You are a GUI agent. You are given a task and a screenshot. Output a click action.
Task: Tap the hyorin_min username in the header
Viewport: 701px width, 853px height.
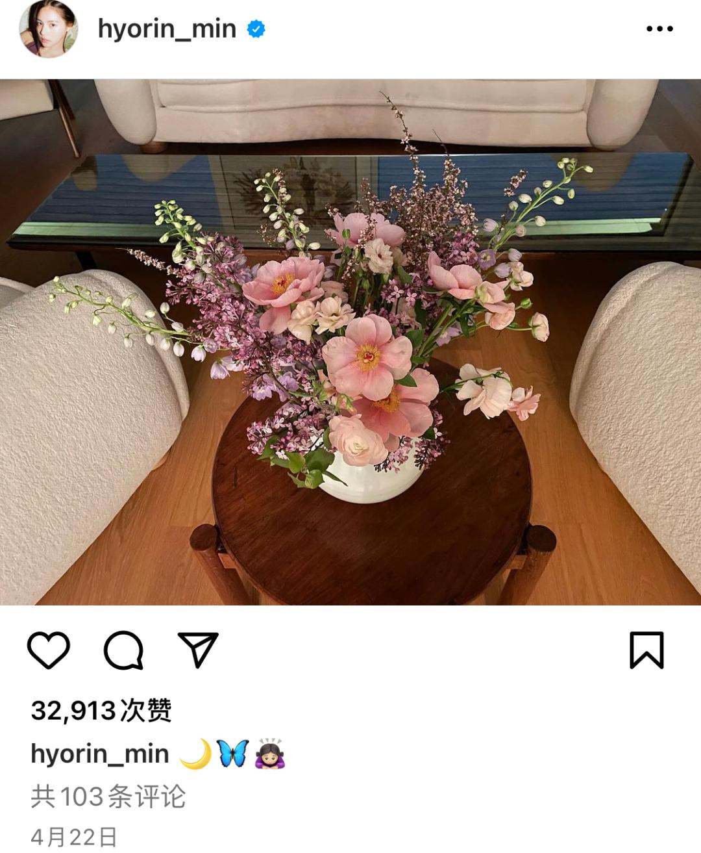click(x=167, y=29)
